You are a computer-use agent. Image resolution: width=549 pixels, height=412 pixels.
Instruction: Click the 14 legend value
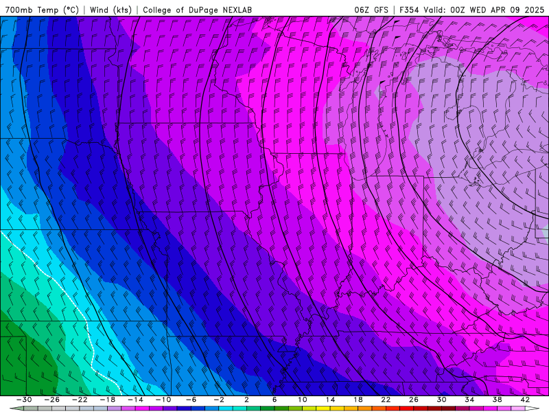(330, 400)
